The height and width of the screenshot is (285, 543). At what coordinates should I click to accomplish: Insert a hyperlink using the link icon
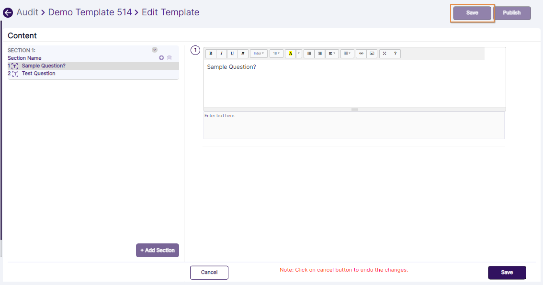(361, 53)
